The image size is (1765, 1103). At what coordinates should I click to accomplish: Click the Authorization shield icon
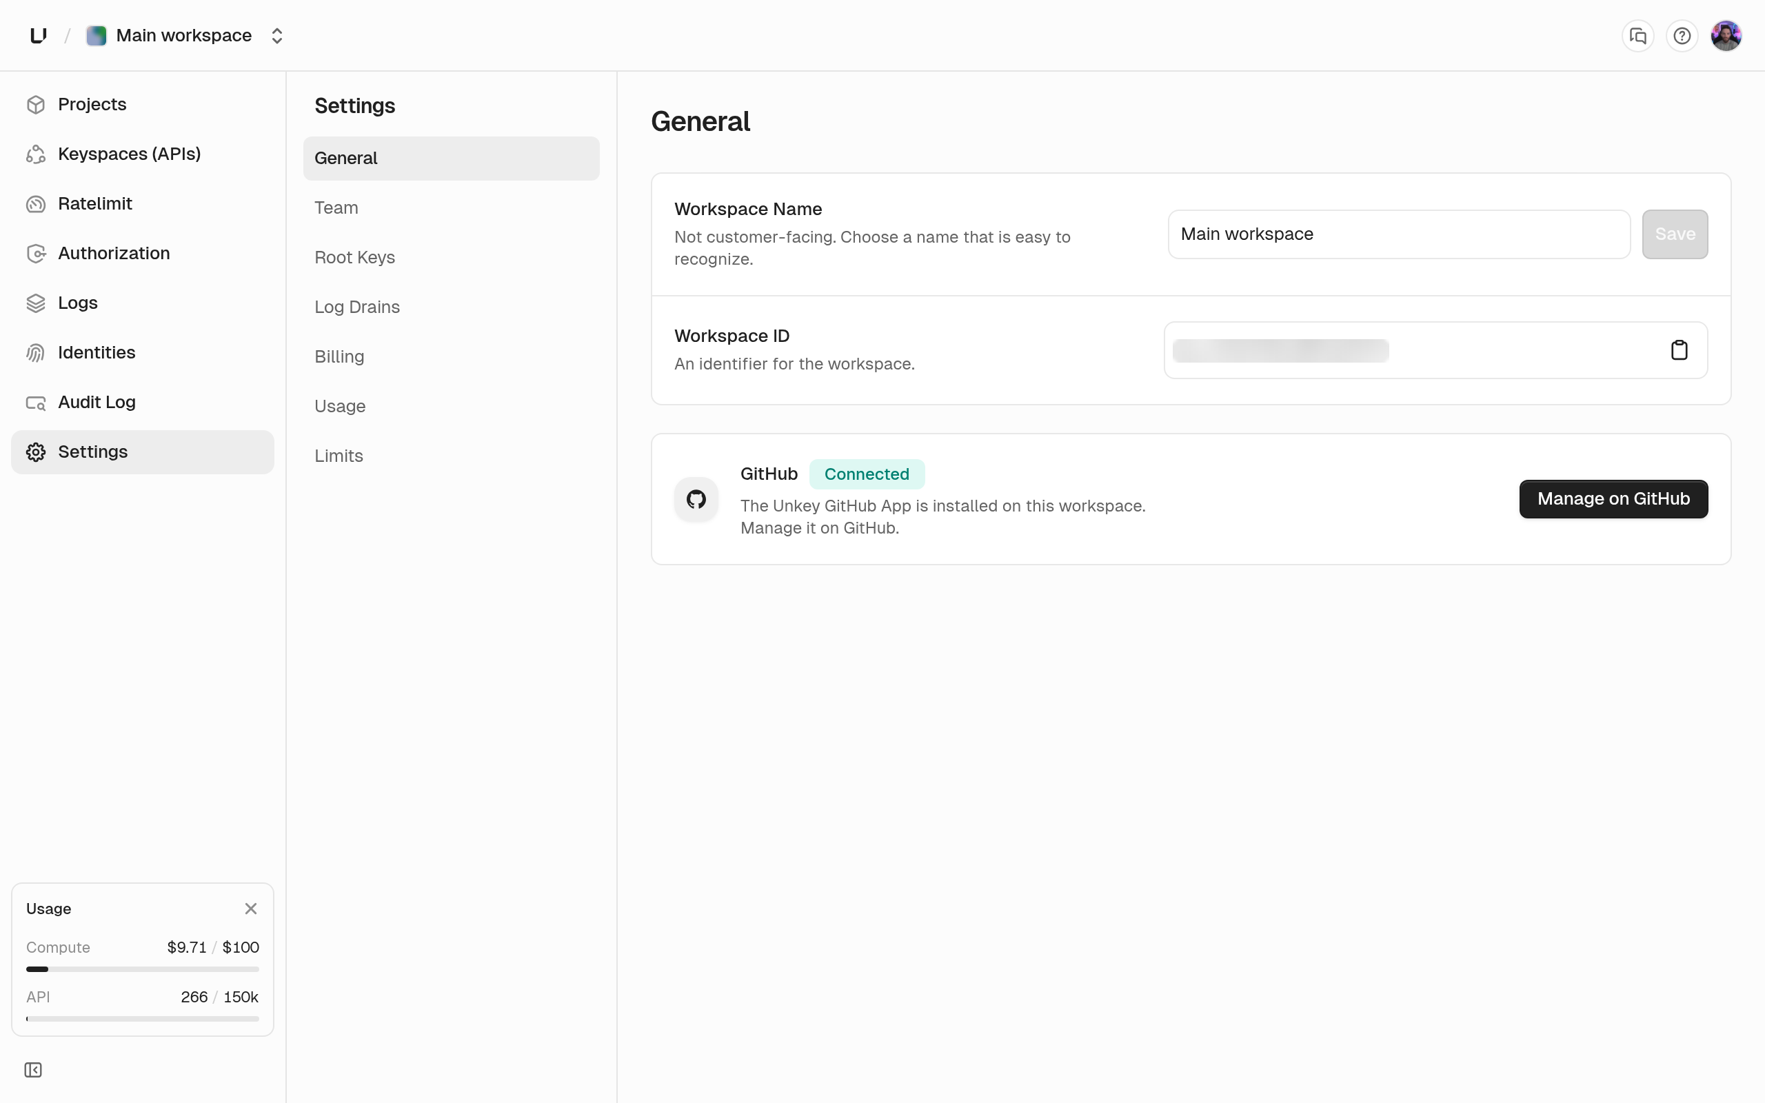coord(36,254)
